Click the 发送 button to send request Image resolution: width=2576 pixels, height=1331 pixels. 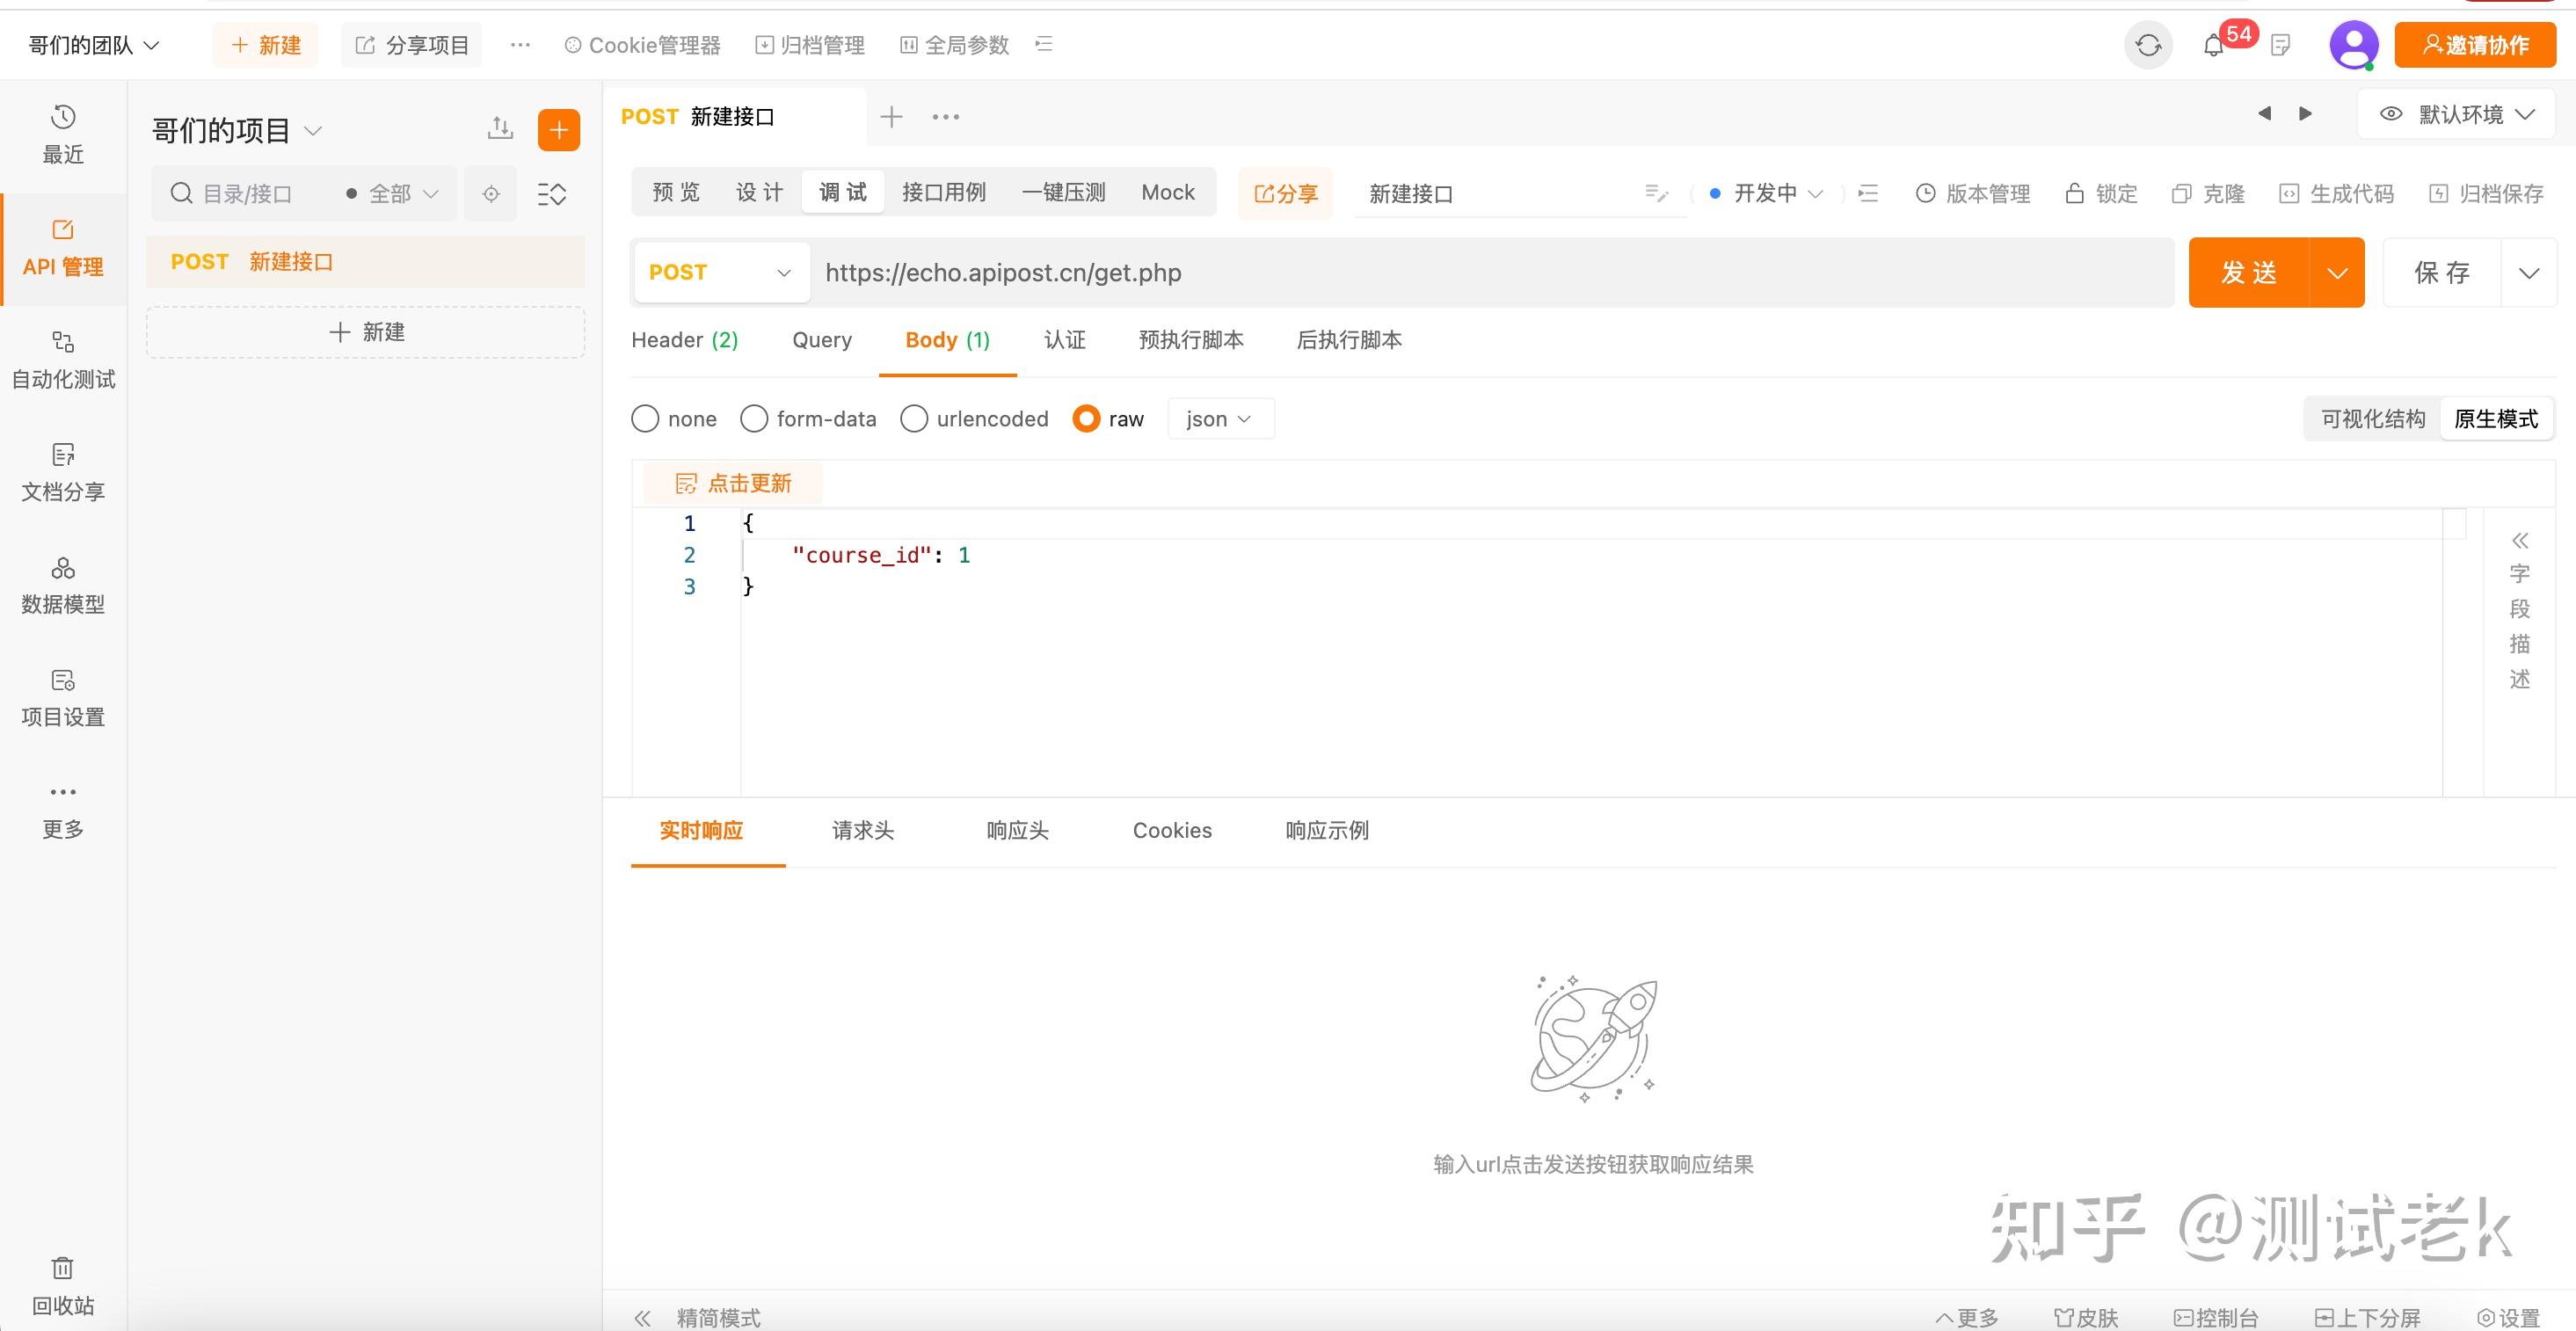pos(2249,272)
